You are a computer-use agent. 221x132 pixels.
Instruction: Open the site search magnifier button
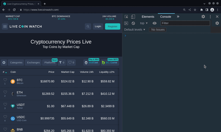coord(88,27)
